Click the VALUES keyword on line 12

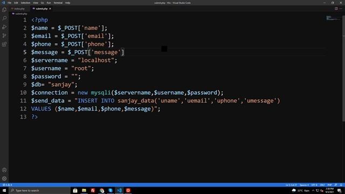41,109
